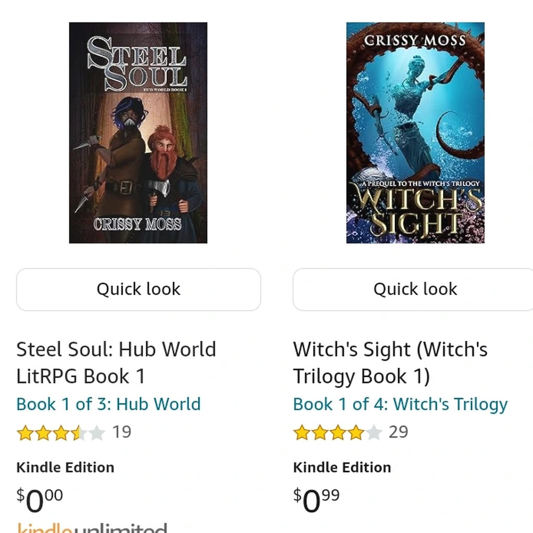
Task: Go to Book 1 of 4: Witch's Trilogy series
Action: (400, 404)
